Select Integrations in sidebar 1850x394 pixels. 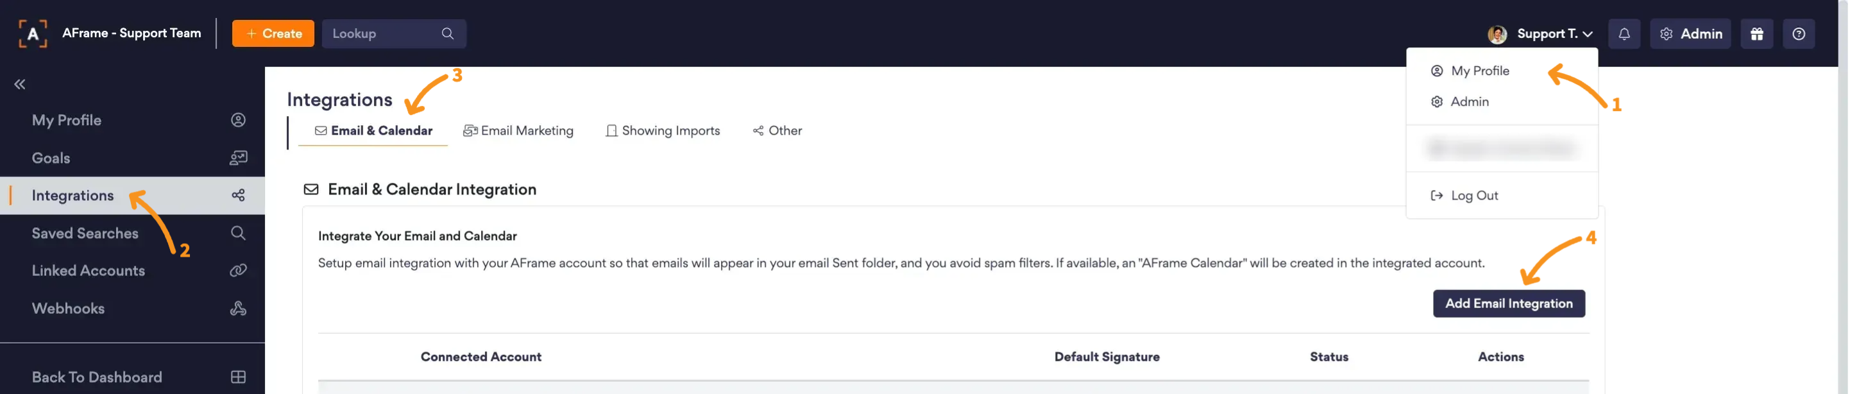pos(132,196)
